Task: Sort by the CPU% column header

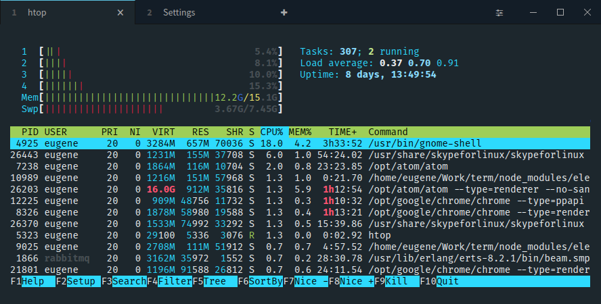Action: tap(271, 132)
